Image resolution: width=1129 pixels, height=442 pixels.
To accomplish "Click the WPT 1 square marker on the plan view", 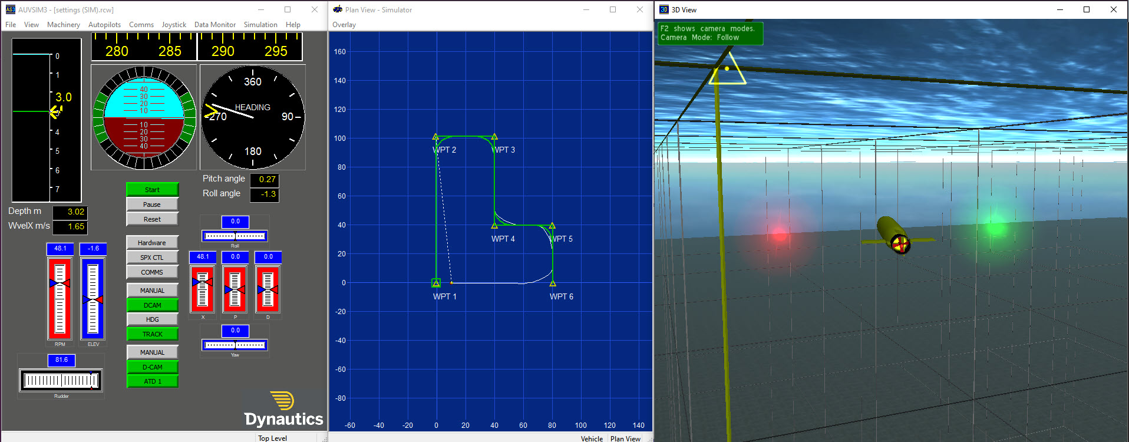I will (x=436, y=283).
